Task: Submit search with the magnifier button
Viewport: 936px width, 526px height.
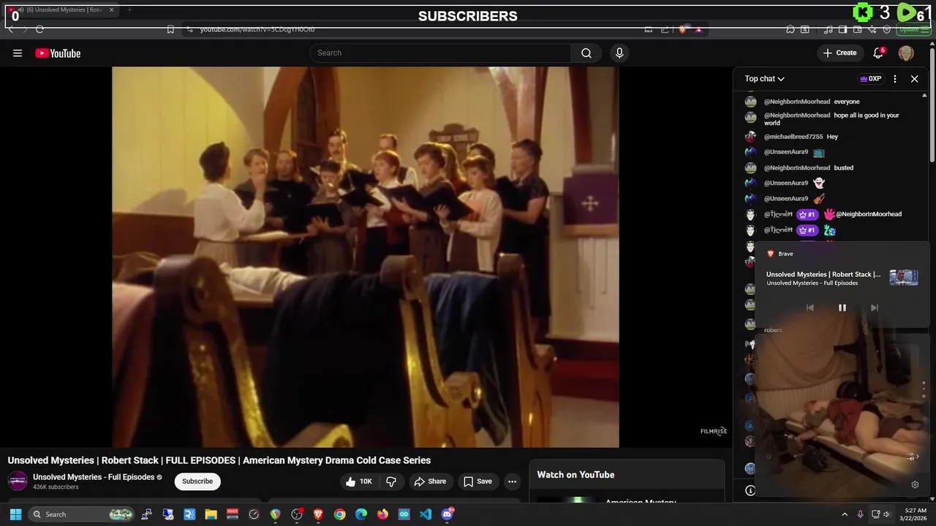Action: (x=586, y=53)
